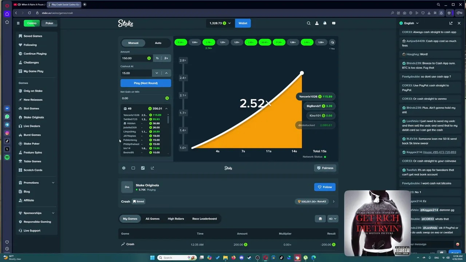Click Play (Next Round) button

pyautogui.click(x=146, y=83)
